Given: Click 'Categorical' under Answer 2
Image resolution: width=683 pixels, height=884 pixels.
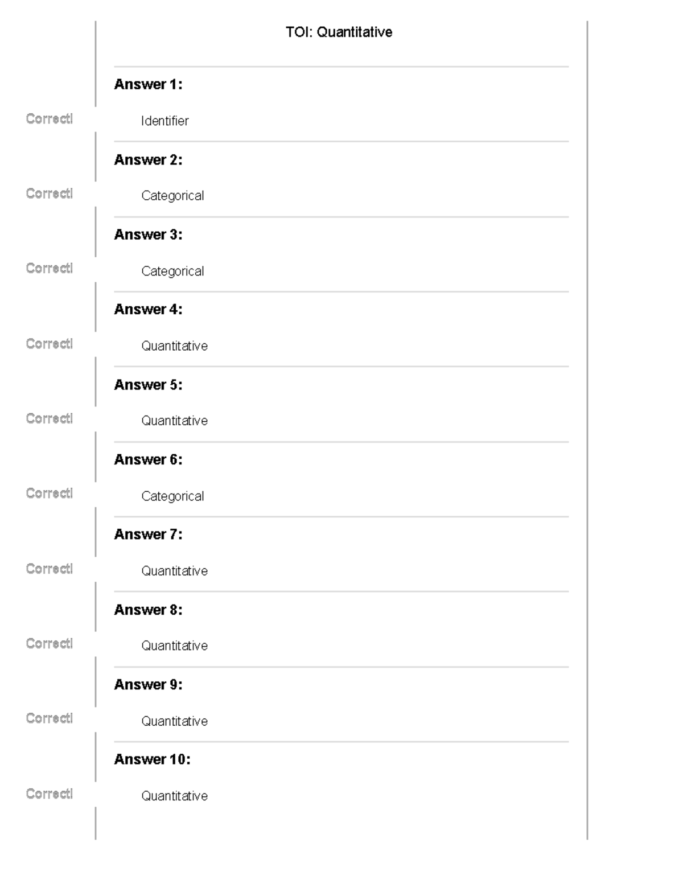Looking at the screenshot, I should click(x=172, y=196).
